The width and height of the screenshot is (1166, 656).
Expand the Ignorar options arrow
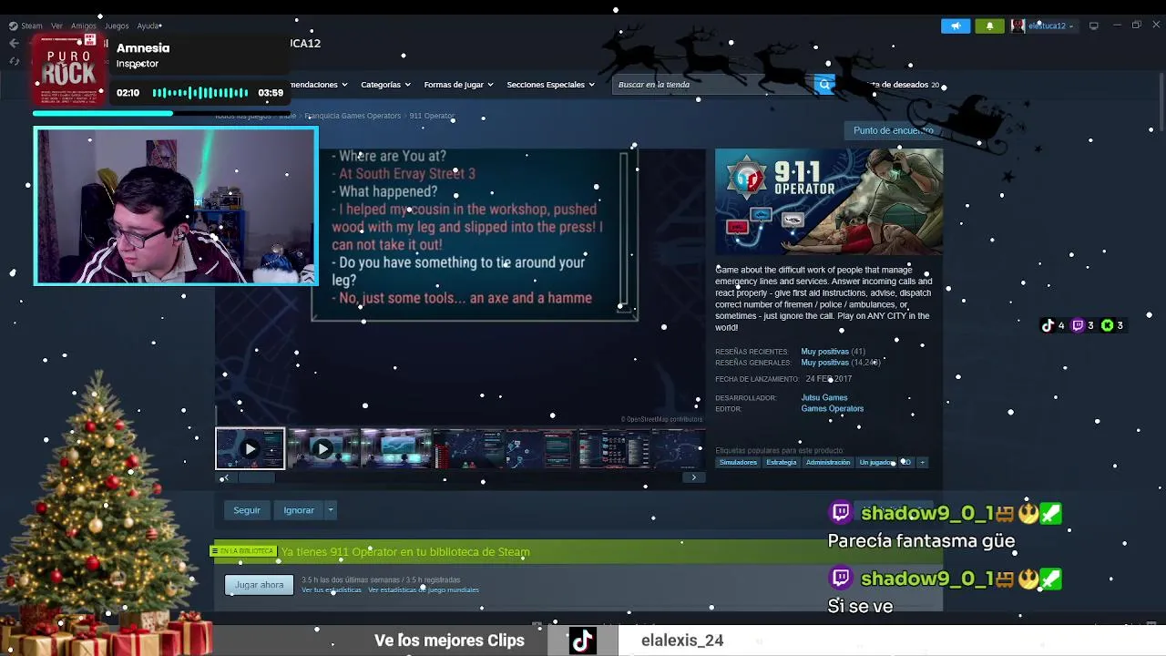point(331,510)
